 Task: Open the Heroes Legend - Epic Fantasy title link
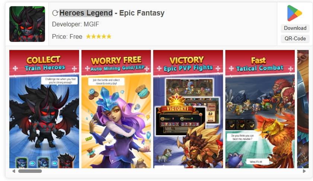(112, 13)
